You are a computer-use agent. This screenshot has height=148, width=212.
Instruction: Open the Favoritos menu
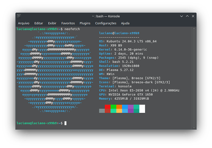pos(68,23)
